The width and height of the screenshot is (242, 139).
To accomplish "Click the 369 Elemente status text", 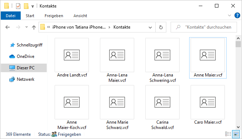I will pyautogui.click(x=18, y=134).
